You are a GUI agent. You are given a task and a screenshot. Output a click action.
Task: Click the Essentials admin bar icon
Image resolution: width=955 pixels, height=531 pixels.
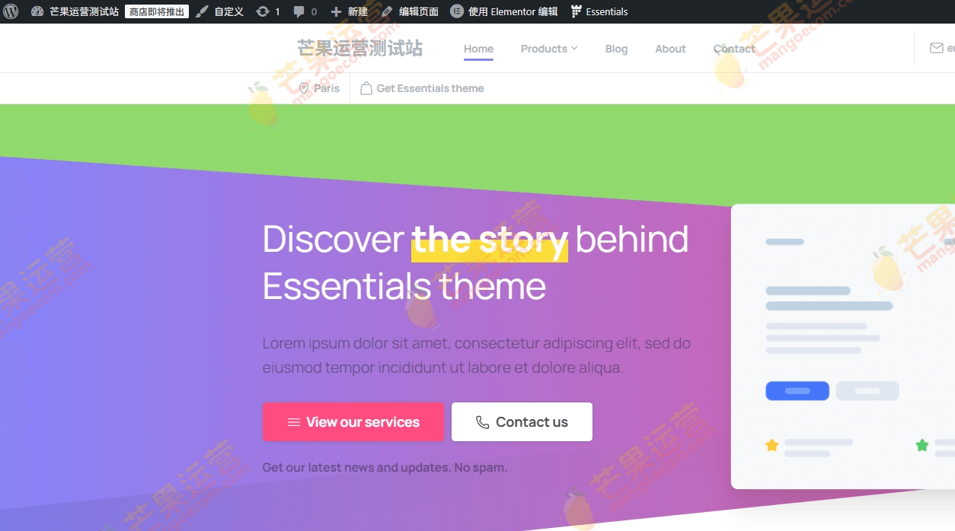577,11
